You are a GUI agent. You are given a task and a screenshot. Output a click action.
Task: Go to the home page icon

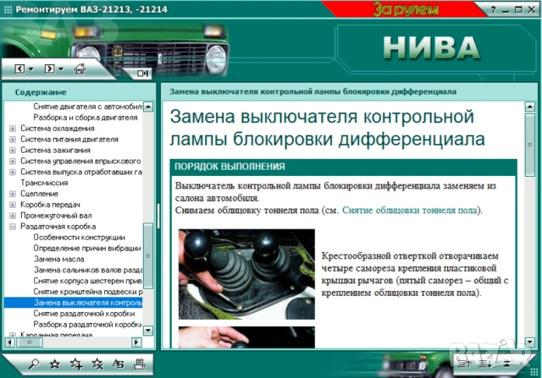[80, 68]
